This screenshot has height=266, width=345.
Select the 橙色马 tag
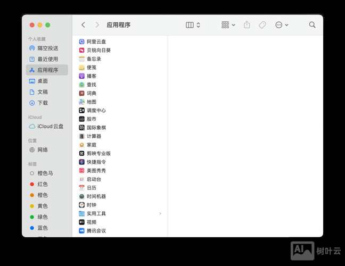pos(47,173)
